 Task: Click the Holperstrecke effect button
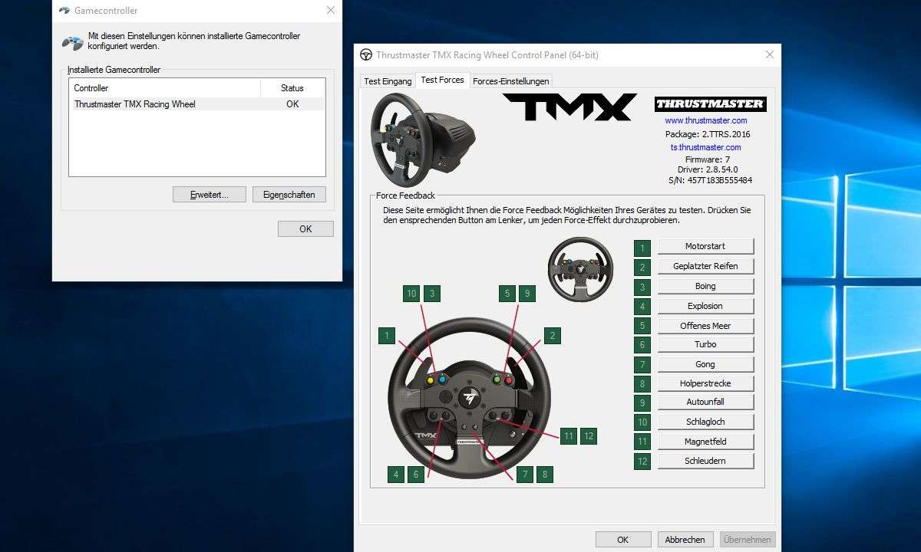click(705, 383)
